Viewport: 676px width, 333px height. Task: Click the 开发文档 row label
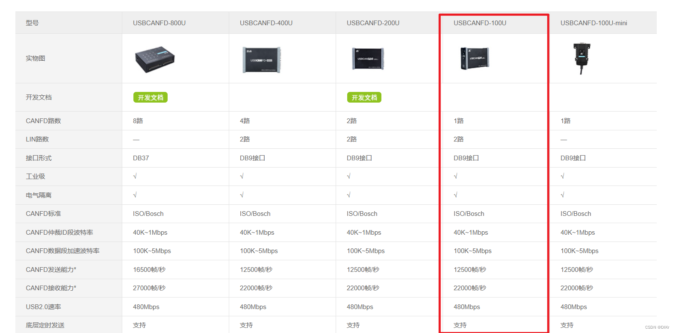[38, 97]
